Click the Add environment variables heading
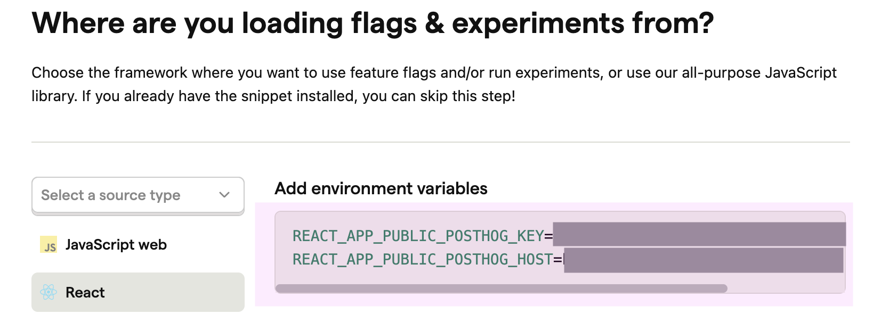This screenshot has width=881, height=322. (x=381, y=188)
